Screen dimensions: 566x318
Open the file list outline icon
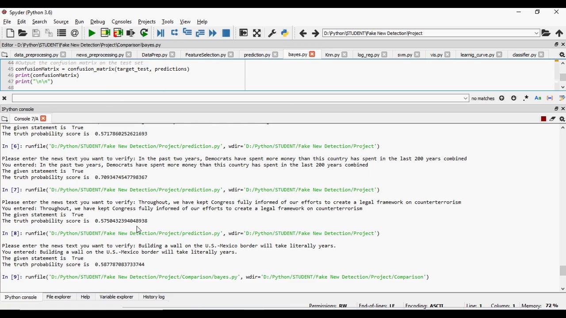click(61, 33)
